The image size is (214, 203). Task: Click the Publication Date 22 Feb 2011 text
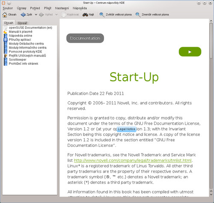[x=95, y=93]
